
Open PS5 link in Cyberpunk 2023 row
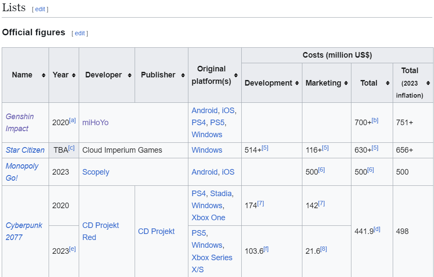pos(199,233)
